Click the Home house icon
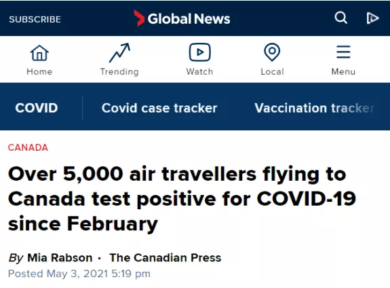 point(39,53)
